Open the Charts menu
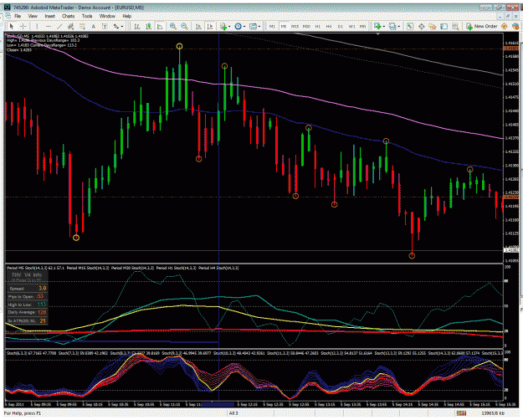 [x=68, y=16]
